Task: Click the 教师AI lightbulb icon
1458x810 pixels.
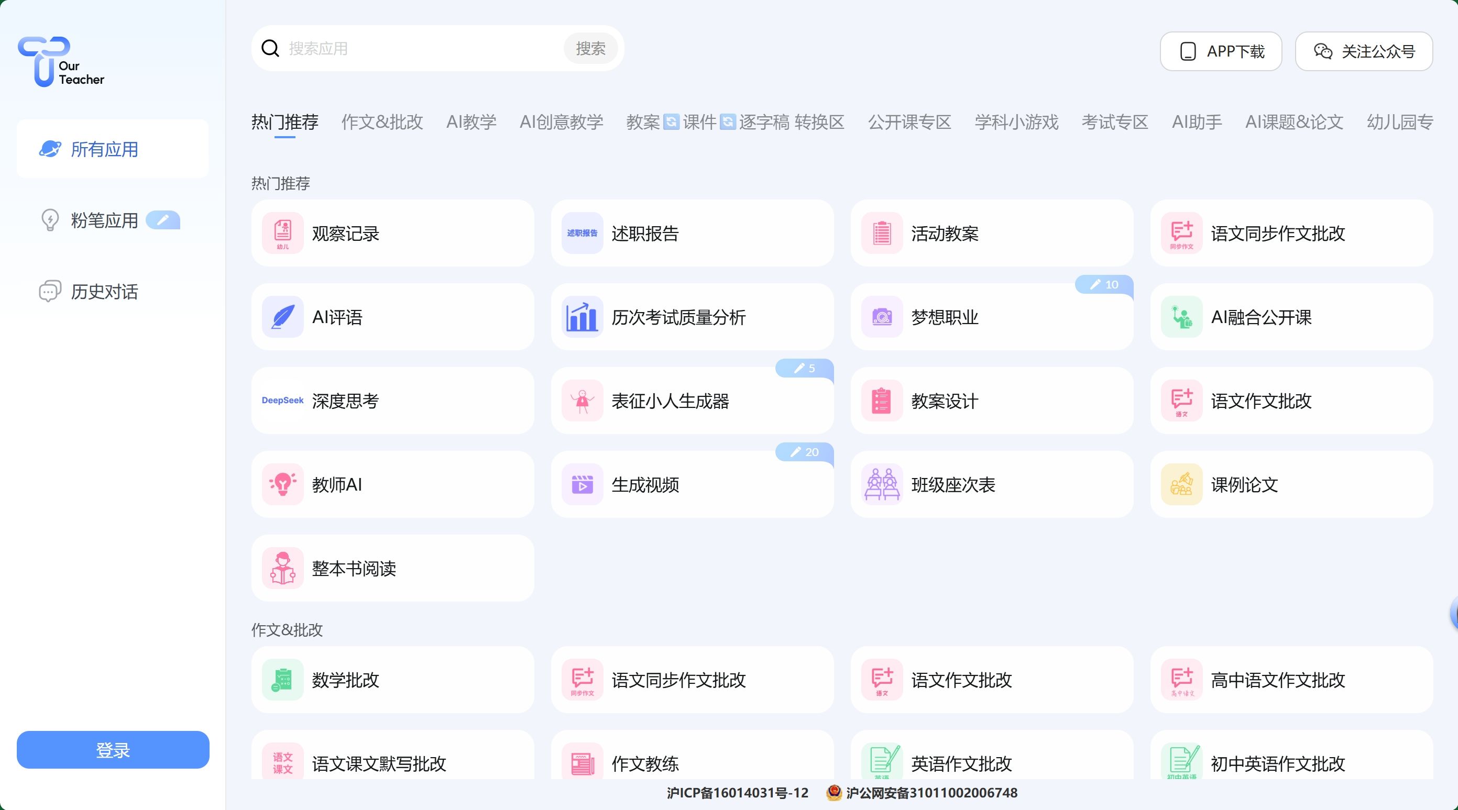Action: [x=282, y=484]
